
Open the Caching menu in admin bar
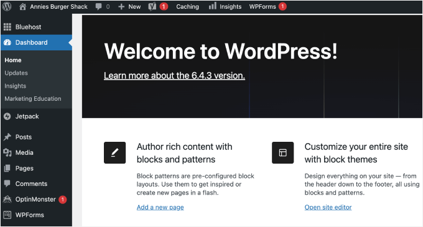click(x=187, y=7)
